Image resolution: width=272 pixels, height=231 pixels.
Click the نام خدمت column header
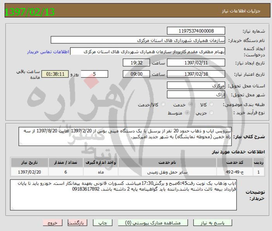167,162
